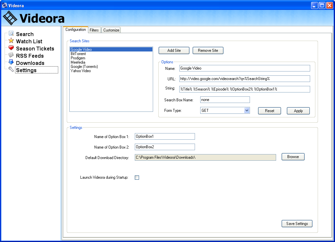
Task: Enable Launch Videora during Startup checkbox
Action: (x=137, y=177)
